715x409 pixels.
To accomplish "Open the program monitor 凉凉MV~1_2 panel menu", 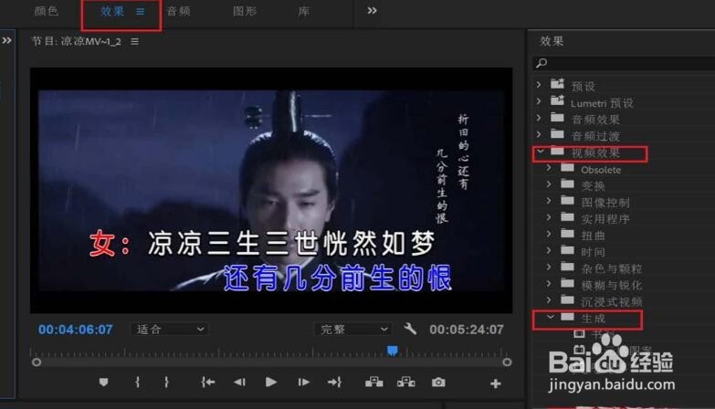I will pos(134,41).
